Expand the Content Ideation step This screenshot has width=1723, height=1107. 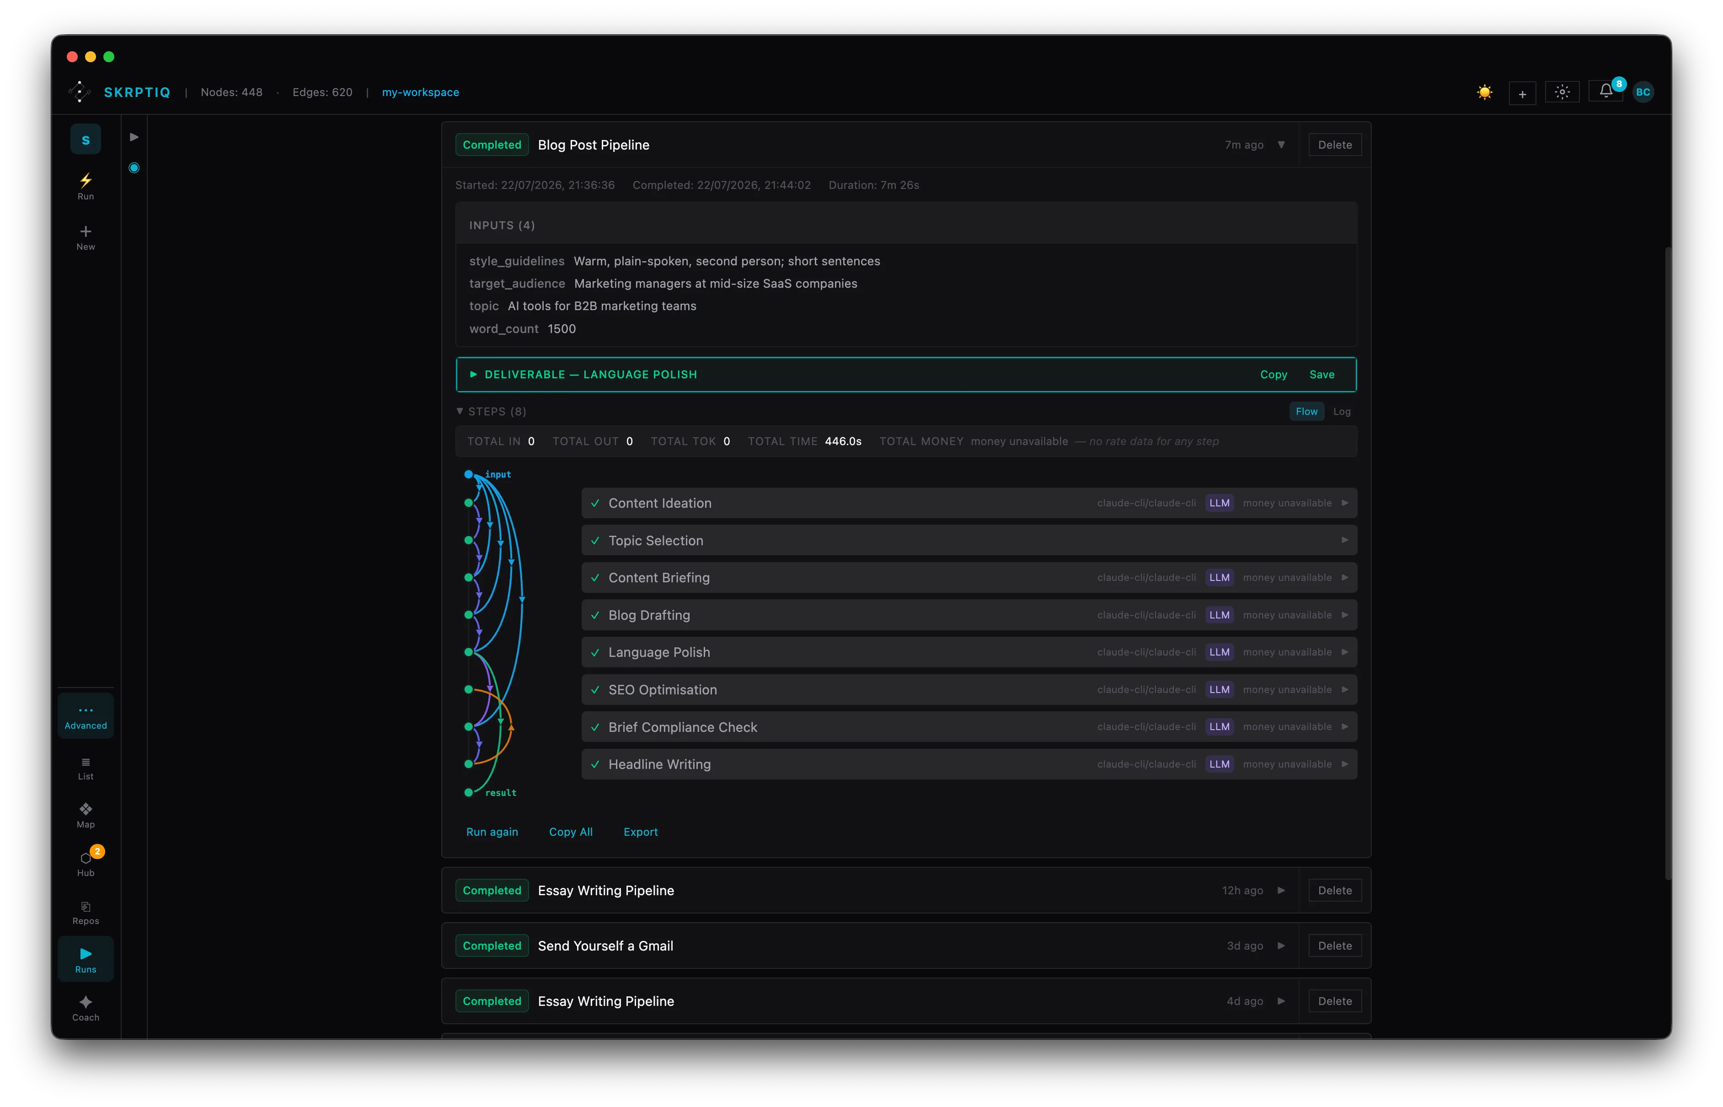[1344, 503]
